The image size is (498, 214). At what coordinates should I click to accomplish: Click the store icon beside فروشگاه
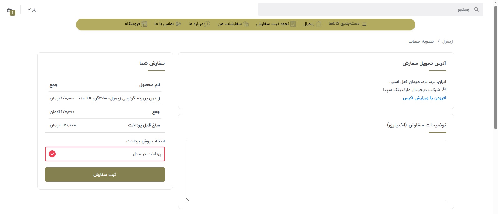(144, 24)
